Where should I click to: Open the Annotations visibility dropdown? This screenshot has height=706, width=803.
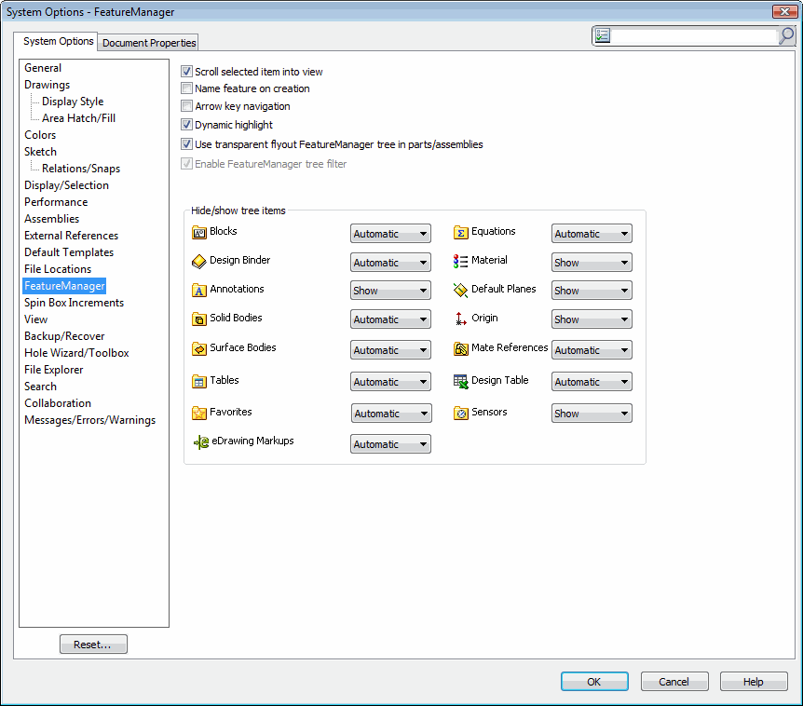pyautogui.click(x=390, y=291)
